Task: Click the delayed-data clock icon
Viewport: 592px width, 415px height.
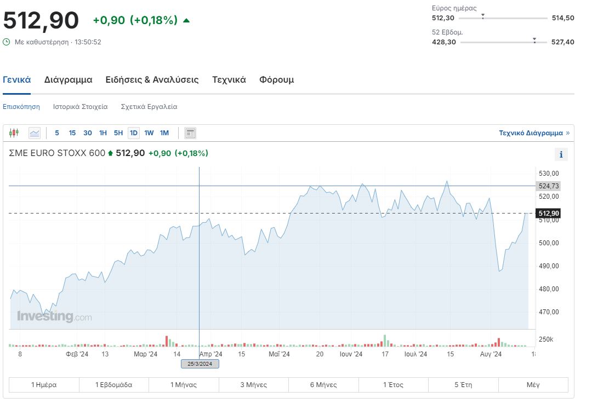Action: tap(7, 42)
